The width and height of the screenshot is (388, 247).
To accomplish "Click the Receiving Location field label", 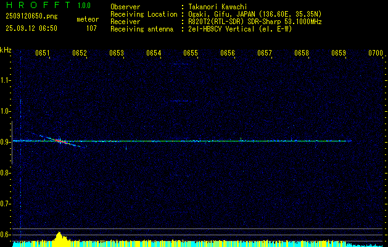I will click(144, 14).
